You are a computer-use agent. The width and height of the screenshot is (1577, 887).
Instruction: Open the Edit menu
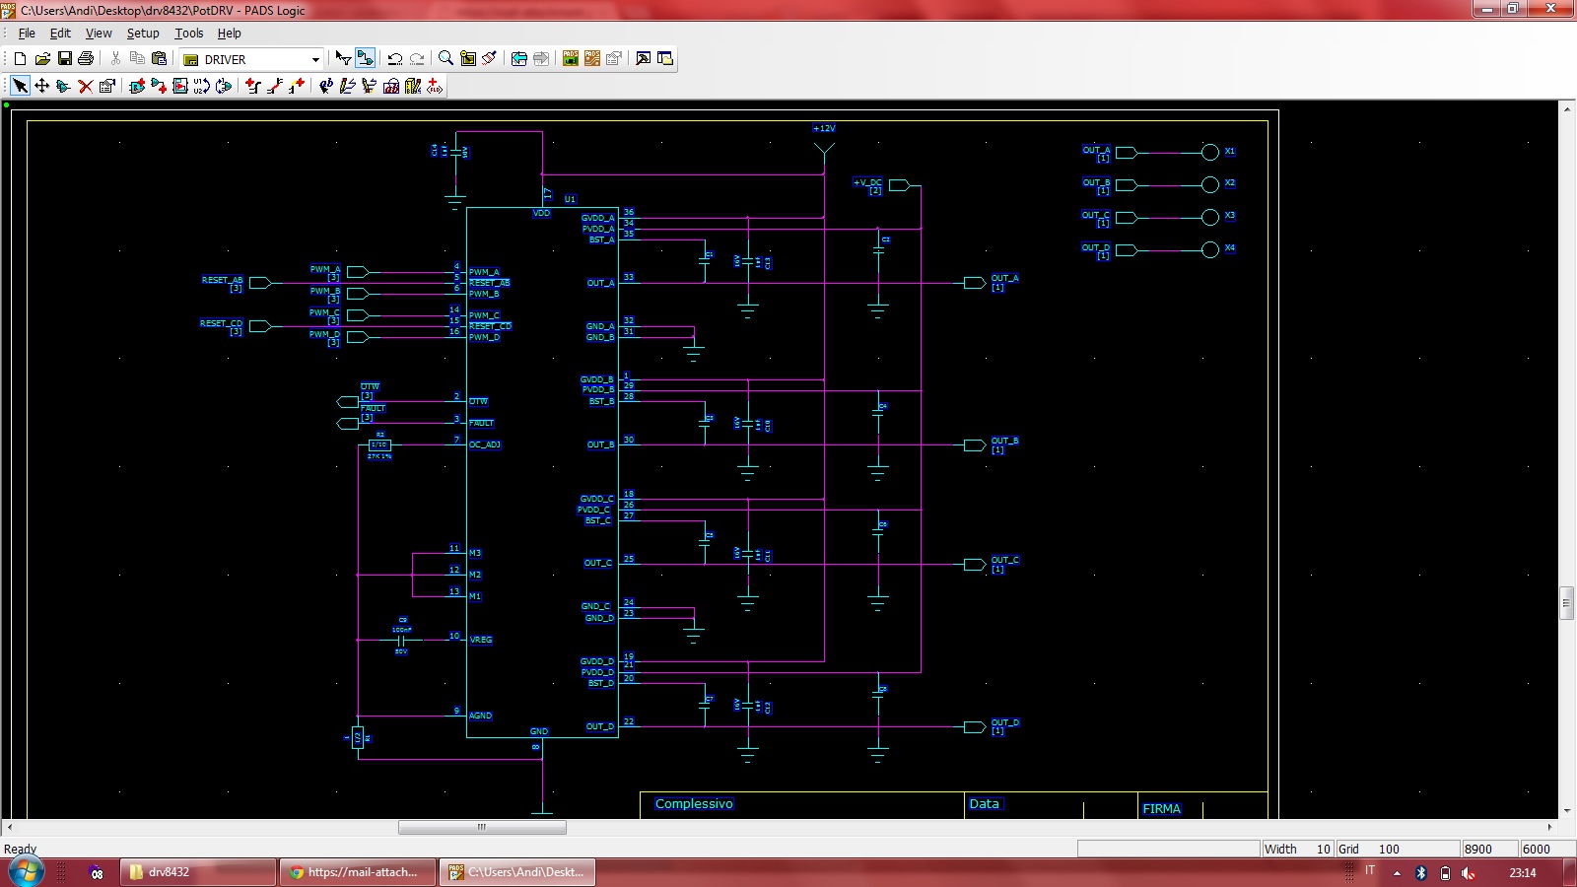(x=60, y=33)
